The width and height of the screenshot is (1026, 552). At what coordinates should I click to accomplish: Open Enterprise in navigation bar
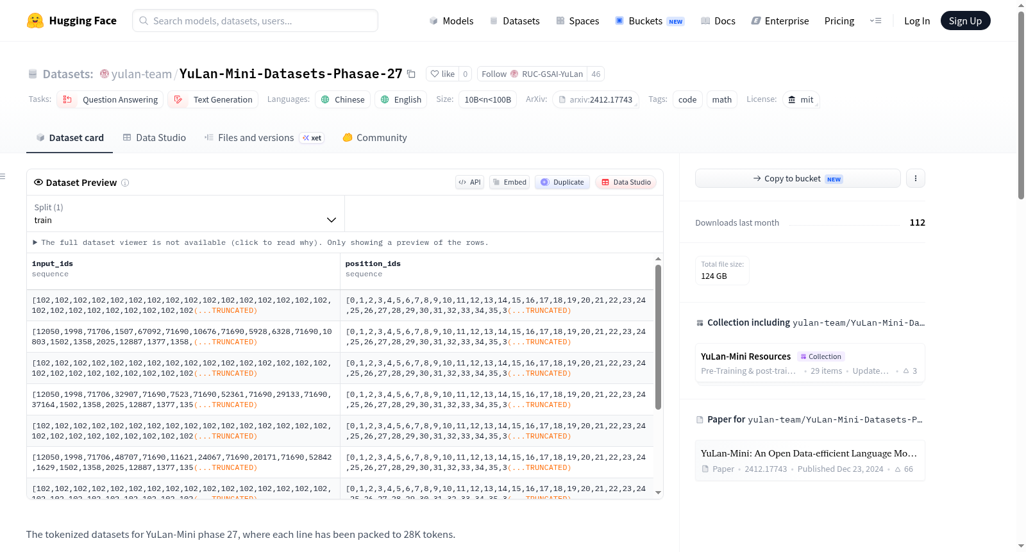780,21
